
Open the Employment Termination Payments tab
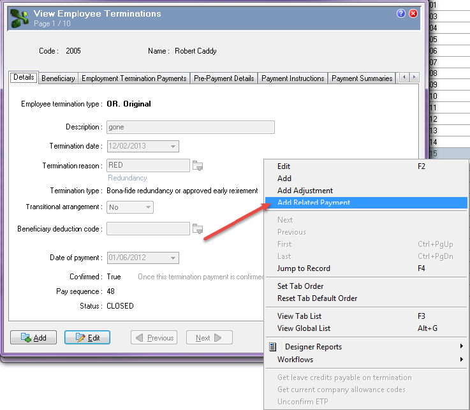[x=134, y=78]
